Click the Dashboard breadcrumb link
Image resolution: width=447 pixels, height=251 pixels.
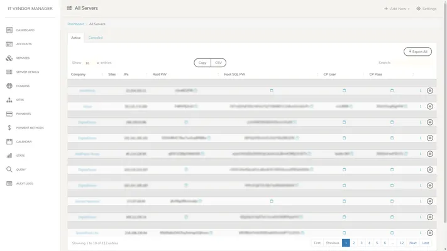(x=75, y=24)
